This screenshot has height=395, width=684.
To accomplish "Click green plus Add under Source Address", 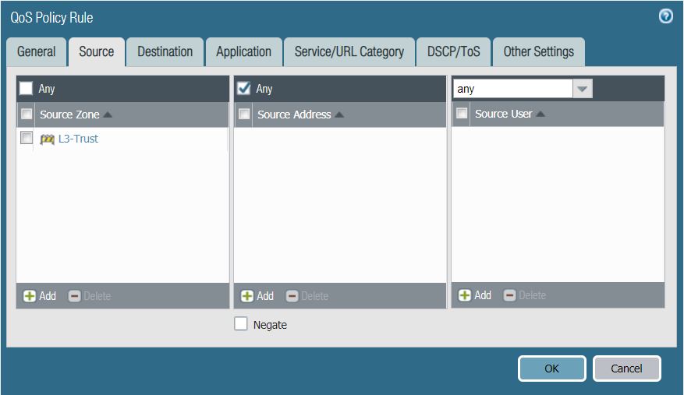I will tap(257, 296).
